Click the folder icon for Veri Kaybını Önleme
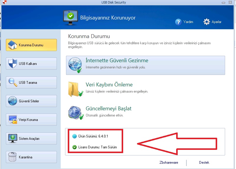The width and height of the screenshot is (236, 169). 75,89
